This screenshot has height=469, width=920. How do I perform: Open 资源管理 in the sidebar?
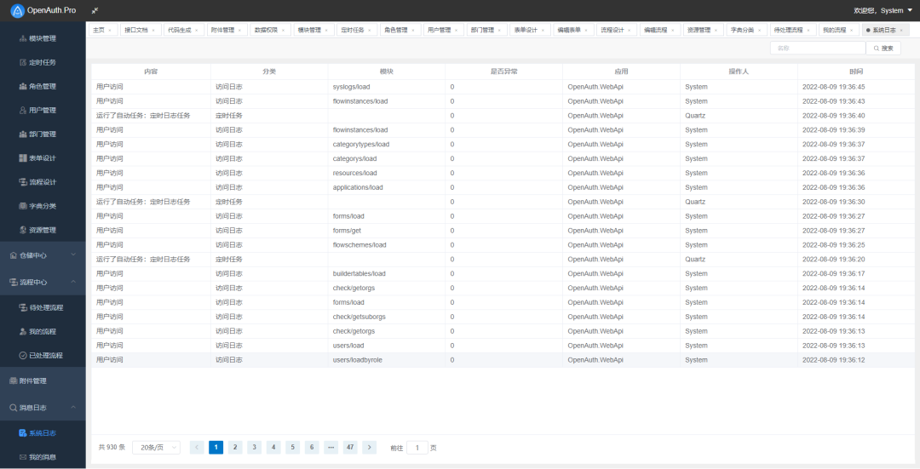click(x=43, y=230)
